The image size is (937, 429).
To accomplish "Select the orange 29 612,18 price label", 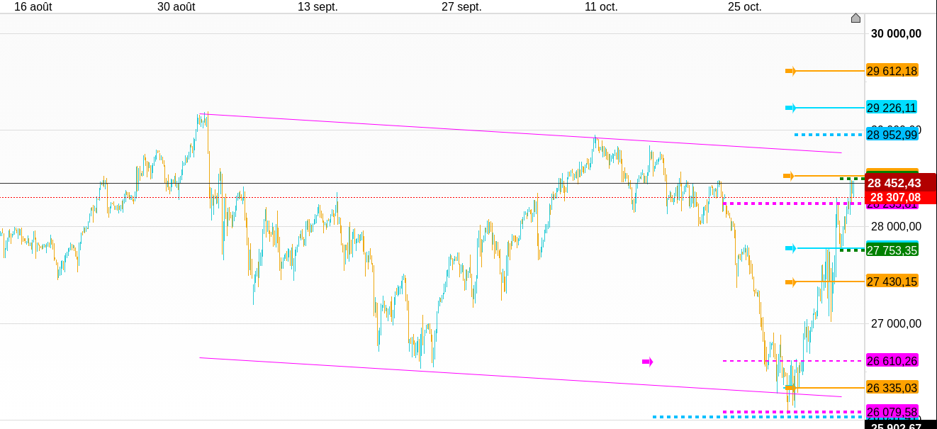I will pyautogui.click(x=892, y=71).
